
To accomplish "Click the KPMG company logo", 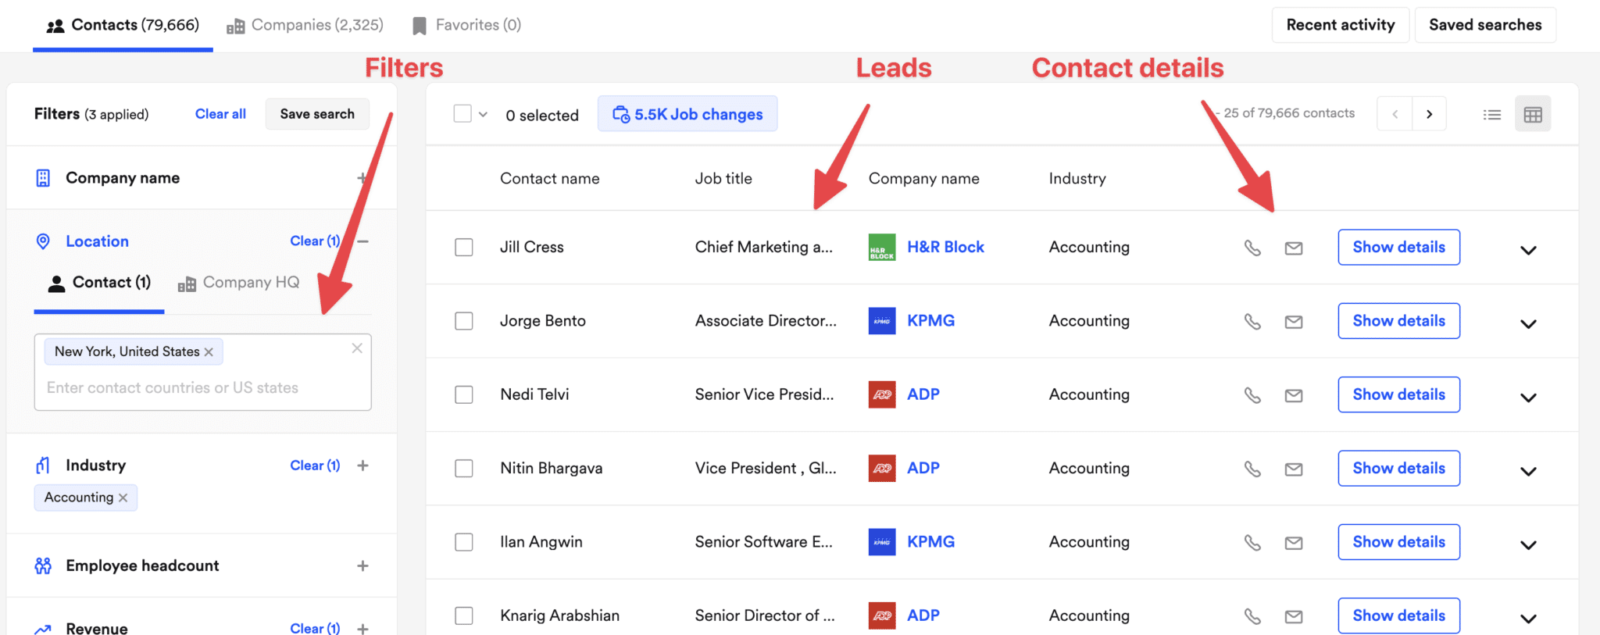I will (x=881, y=320).
